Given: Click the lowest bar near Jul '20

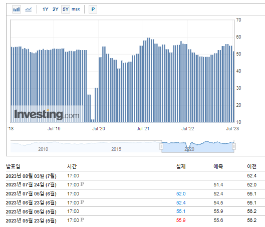Looking at the screenshot, I should coord(93,121).
